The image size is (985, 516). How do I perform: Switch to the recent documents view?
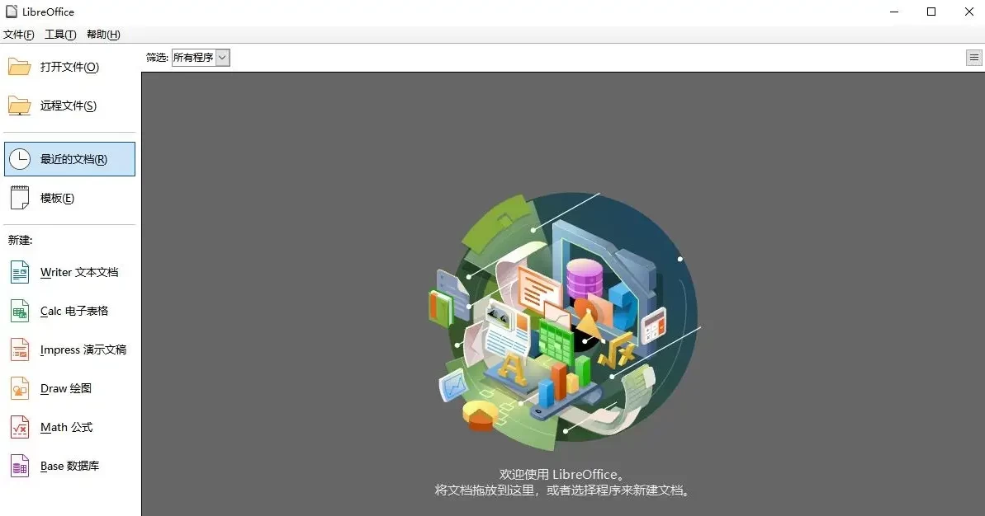[70, 158]
